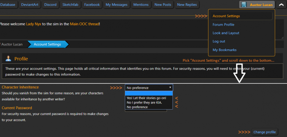The image size is (287, 137).
Task: Visit the DeviantArt link button
Action: pos(30,5)
